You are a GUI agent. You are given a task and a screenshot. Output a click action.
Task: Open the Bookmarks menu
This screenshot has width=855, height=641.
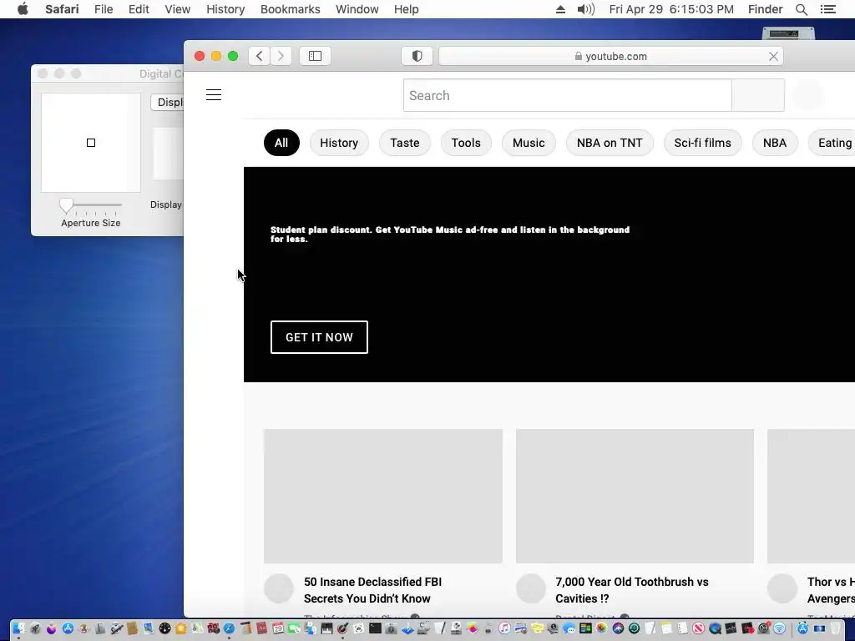pyautogui.click(x=290, y=9)
